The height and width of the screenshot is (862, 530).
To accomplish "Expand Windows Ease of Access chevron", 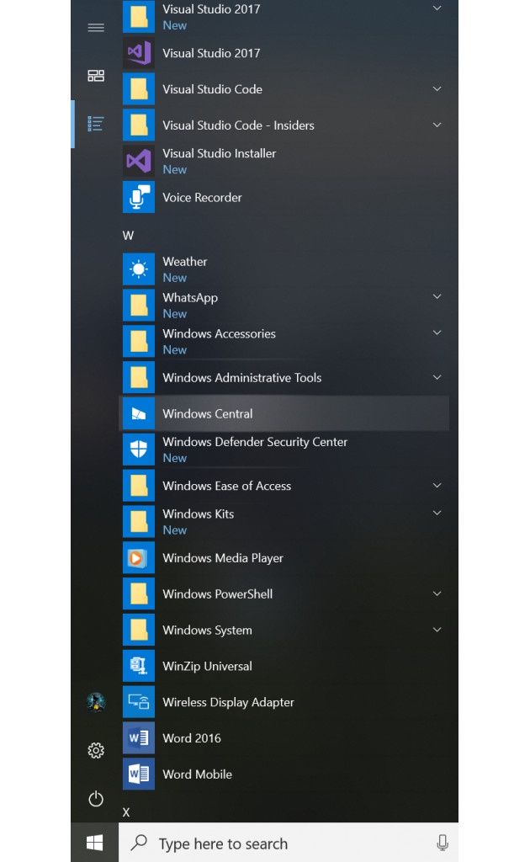I will pyautogui.click(x=437, y=486).
